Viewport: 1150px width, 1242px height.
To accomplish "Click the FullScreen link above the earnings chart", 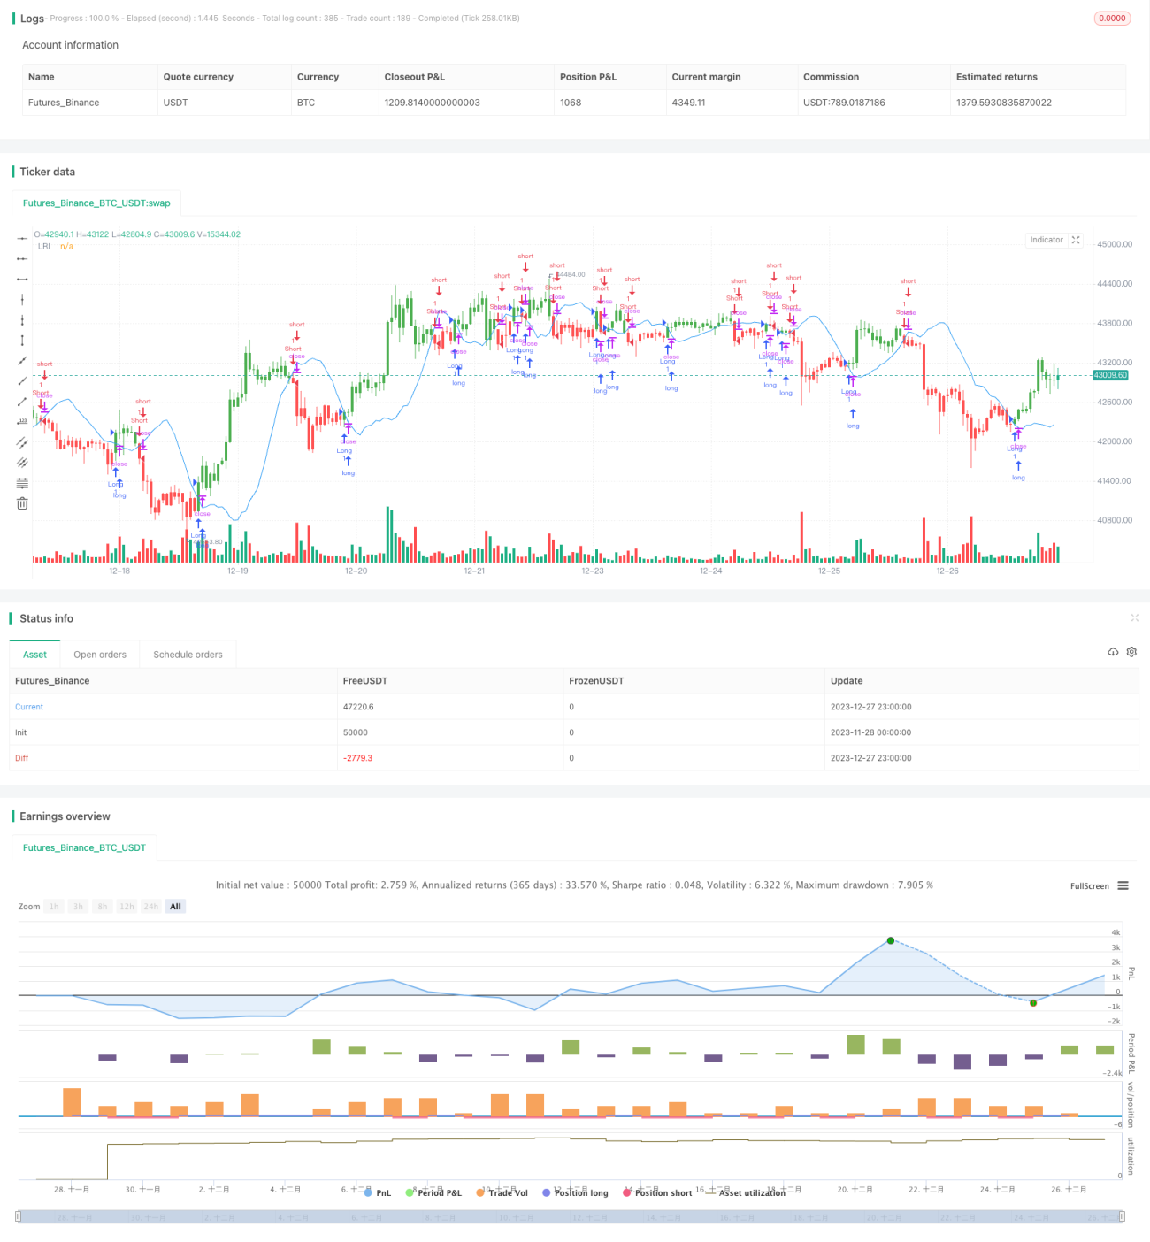I will [1089, 885].
